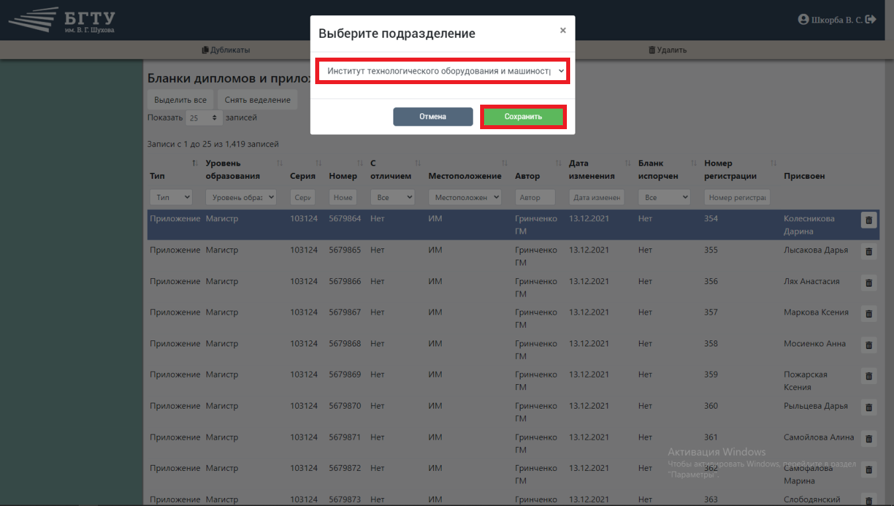Open the Местоположение filter dropdown
The width and height of the screenshot is (894, 506).
coord(465,197)
